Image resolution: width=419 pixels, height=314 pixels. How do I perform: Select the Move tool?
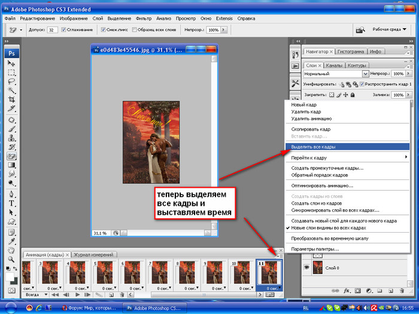coord(11,63)
